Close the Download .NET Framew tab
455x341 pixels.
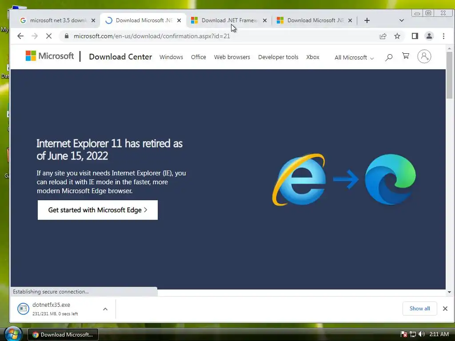265,20
